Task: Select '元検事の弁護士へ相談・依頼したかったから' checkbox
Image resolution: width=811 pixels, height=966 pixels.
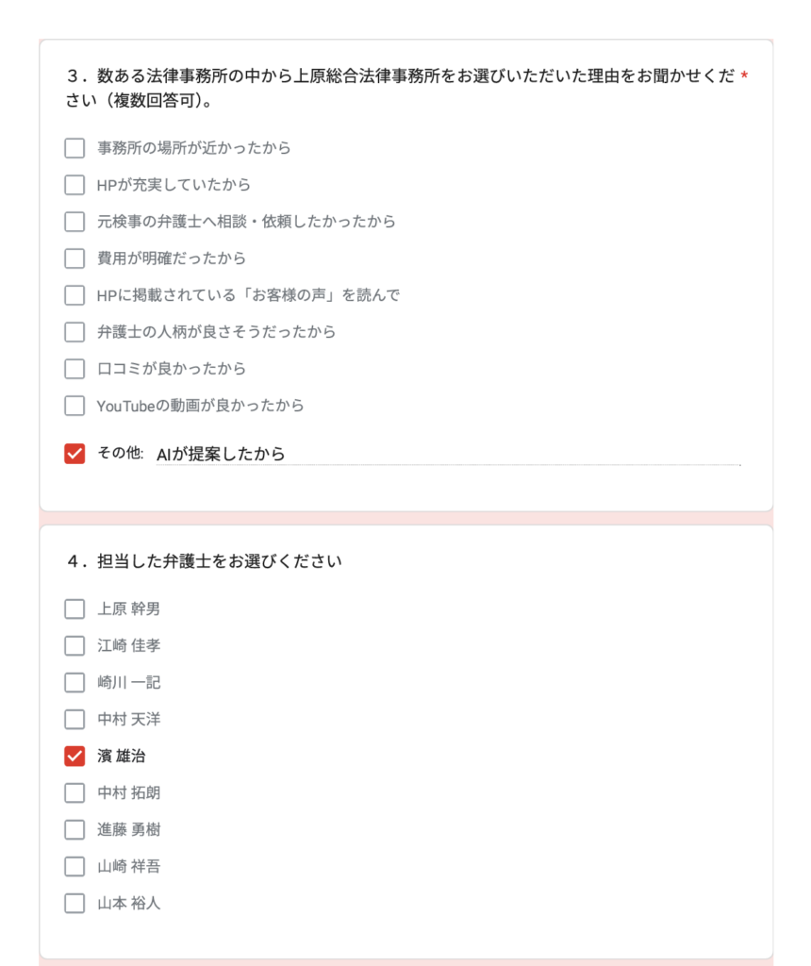Action: 74,222
